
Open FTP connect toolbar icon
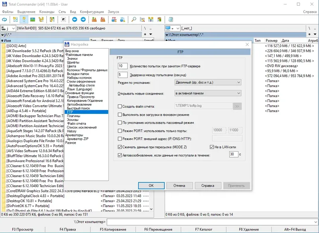[114, 20]
